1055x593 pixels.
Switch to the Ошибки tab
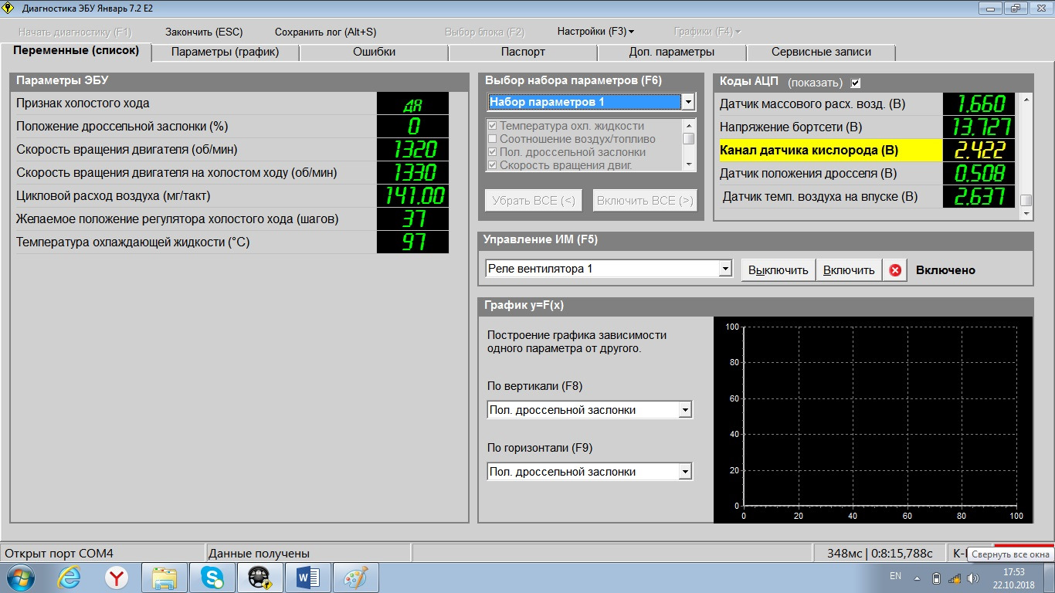tap(374, 52)
